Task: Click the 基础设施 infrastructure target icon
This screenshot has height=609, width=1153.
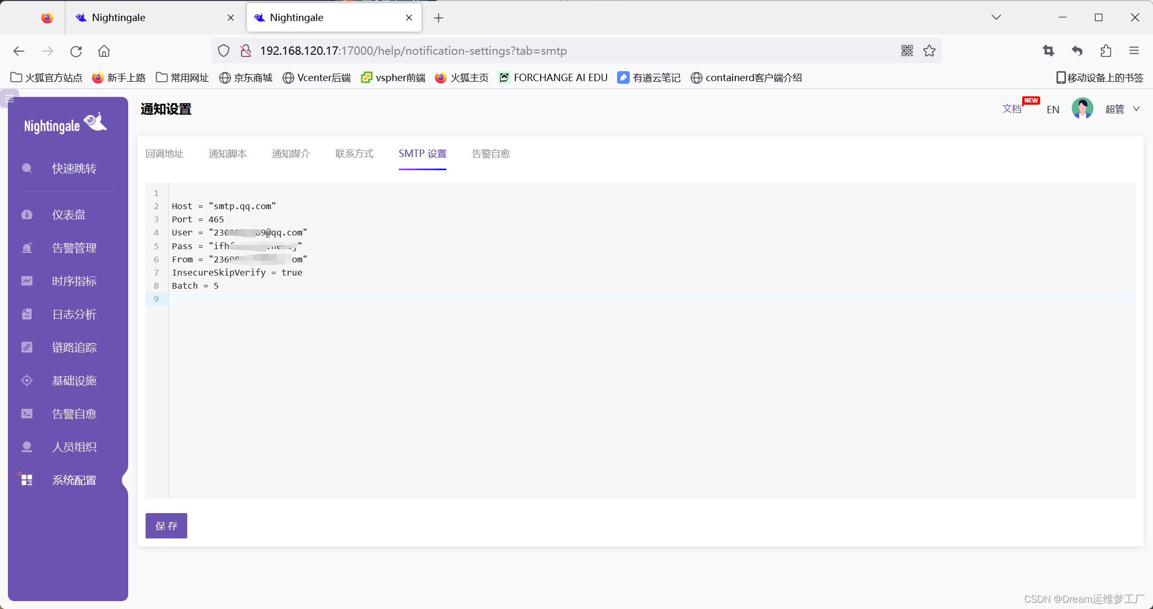Action: 27,381
